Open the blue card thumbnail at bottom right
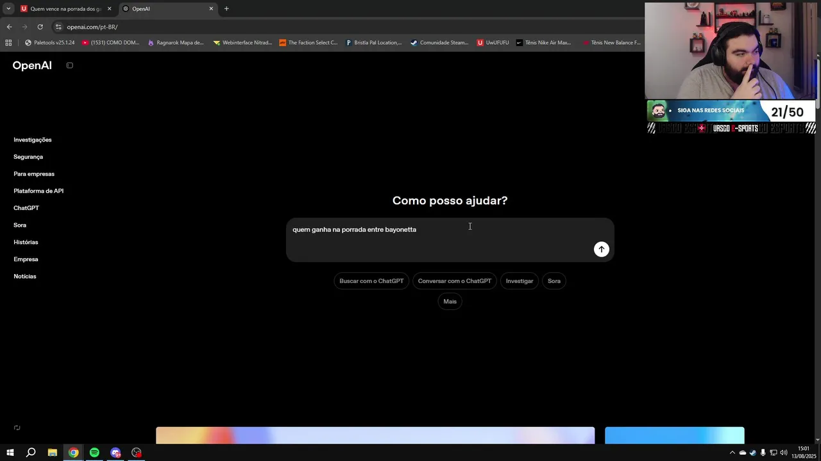The width and height of the screenshot is (821, 461). (x=675, y=435)
